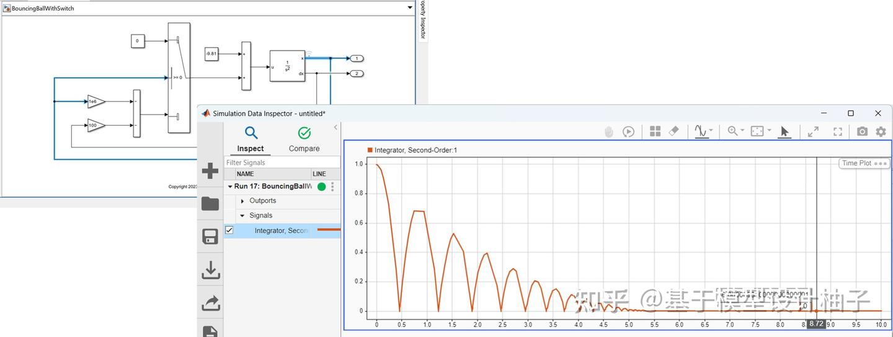
Task: Open the plot settings gear icon
Action: 881,131
